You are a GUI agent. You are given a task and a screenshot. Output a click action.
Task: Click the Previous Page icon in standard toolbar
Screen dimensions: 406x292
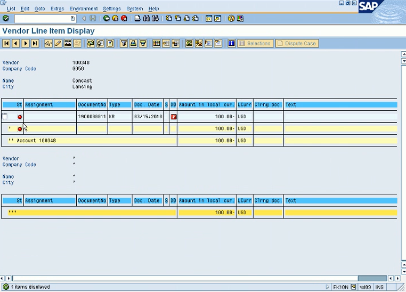click(178, 18)
